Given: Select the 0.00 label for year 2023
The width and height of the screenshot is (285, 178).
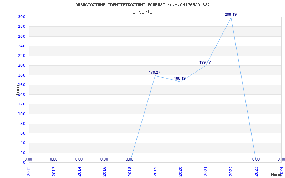Looking at the screenshot, I should pyautogui.click(x=256, y=159).
